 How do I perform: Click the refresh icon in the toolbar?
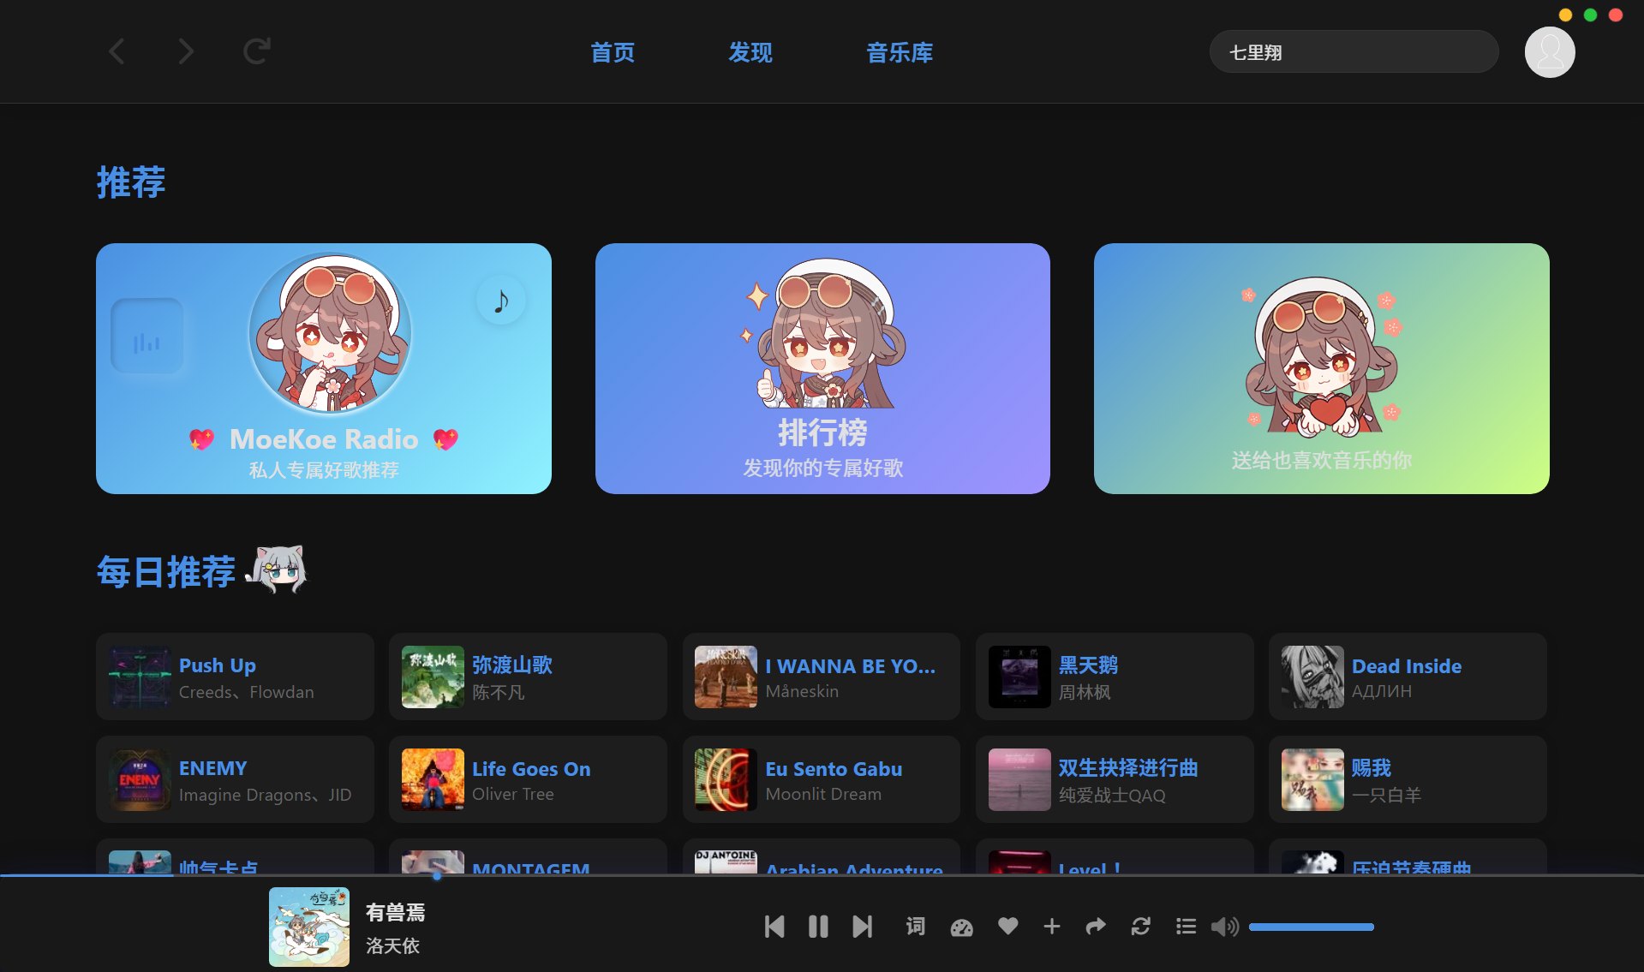(x=256, y=51)
